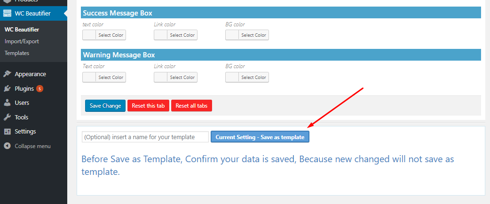Viewport: 490px width, 204px height.
Task: Open Success Message Box link color picker
Action: pos(182,35)
